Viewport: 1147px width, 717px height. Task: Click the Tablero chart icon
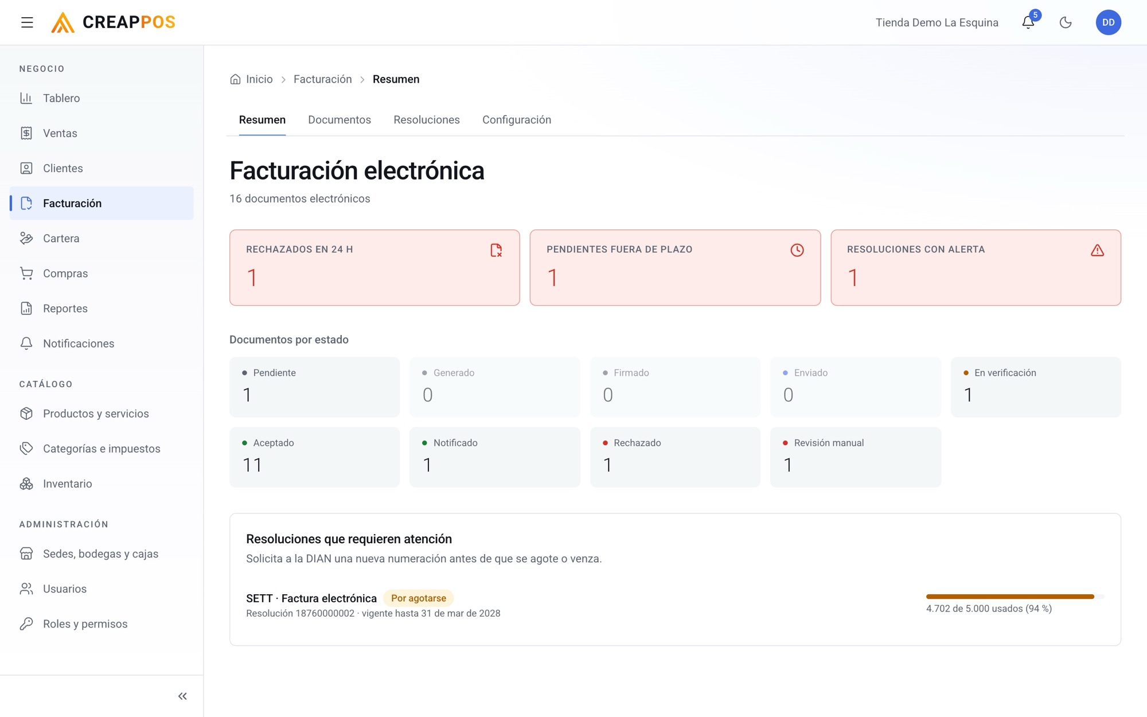coord(26,98)
